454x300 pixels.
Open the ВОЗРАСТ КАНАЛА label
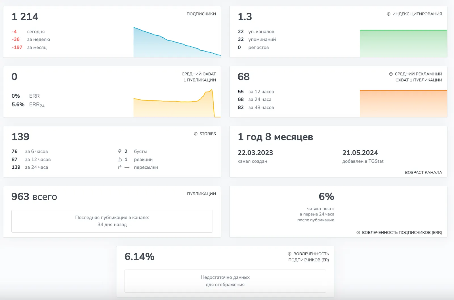tap(423, 172)
